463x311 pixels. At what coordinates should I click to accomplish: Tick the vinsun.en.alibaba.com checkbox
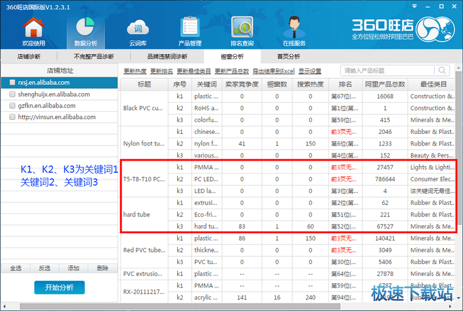click(12, 117)
